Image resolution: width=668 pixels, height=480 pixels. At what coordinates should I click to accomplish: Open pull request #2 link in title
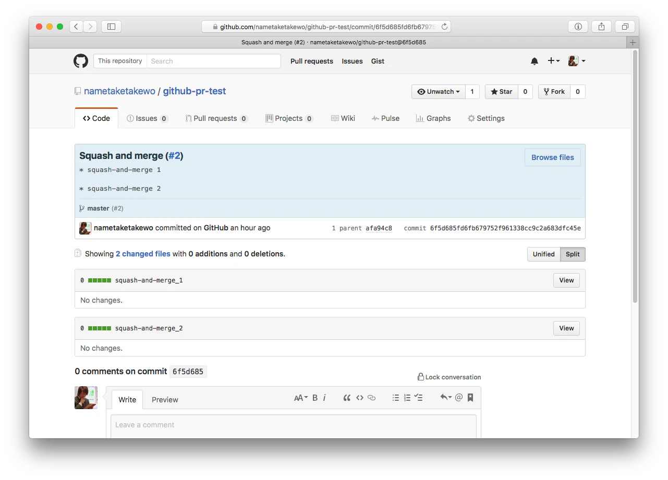174,156
